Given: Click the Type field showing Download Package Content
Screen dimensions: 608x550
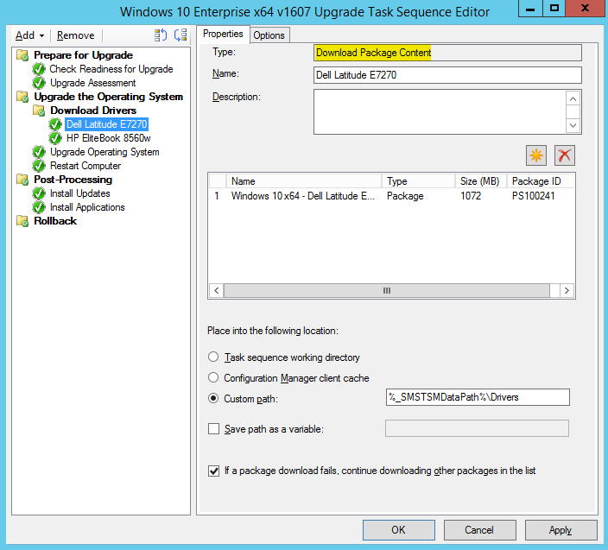Looking at the screenshot, I should pos(447,53).
